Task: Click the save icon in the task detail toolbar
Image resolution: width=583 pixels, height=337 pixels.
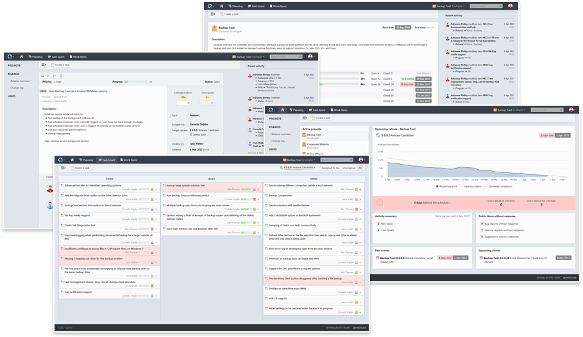Action: point(43,76)
